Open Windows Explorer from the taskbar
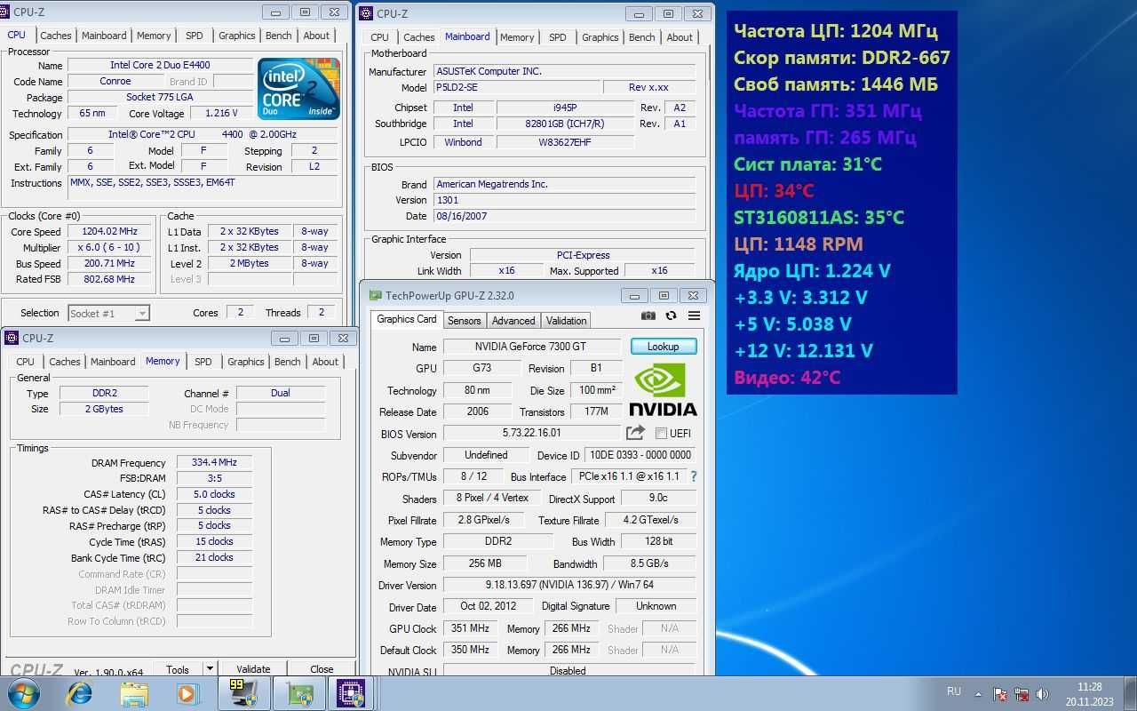Image resolution: width=1137 pixels, height=711 pixels. 133,693
